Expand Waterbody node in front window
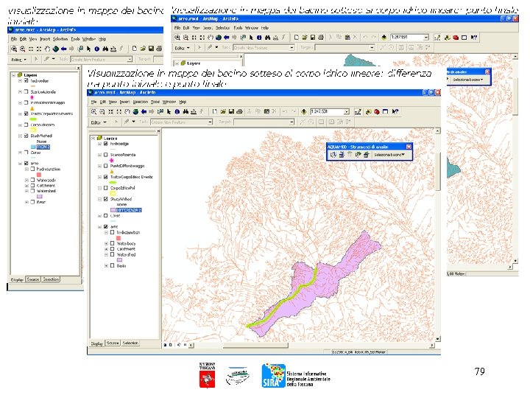The width and height of the screenshot is (530, 398). click(106, 243)
